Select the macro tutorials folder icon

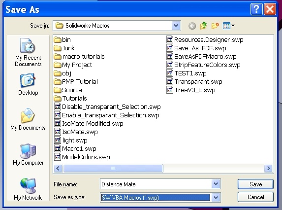point(58,57)
